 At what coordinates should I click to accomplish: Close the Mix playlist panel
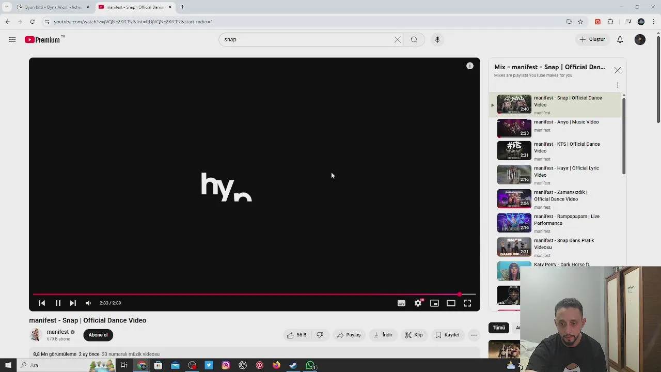point(618,70)
